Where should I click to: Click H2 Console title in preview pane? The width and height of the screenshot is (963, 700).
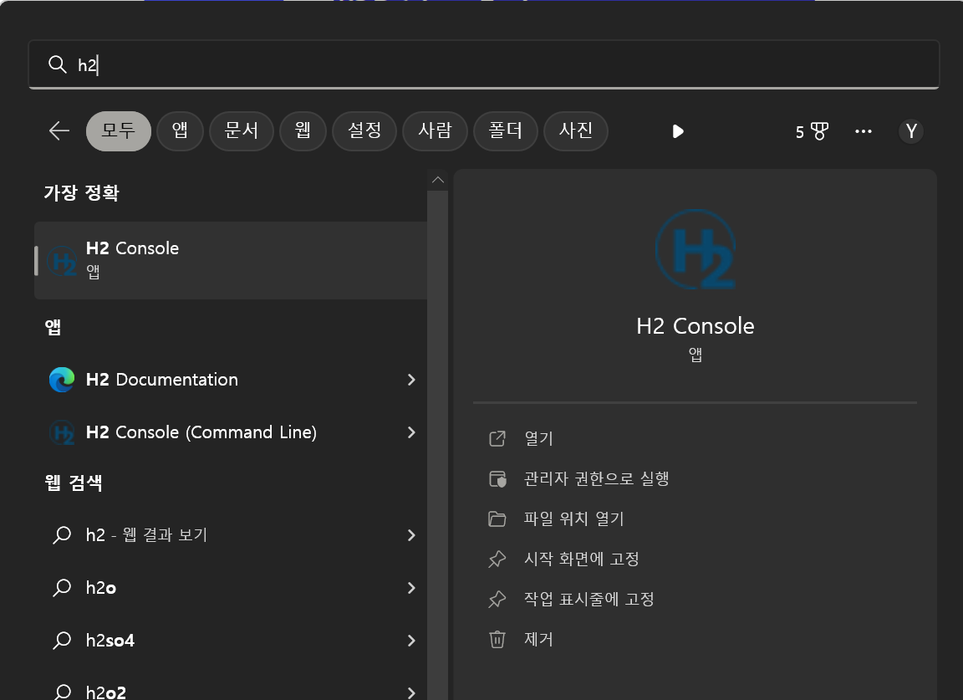(x=695, y=325)
